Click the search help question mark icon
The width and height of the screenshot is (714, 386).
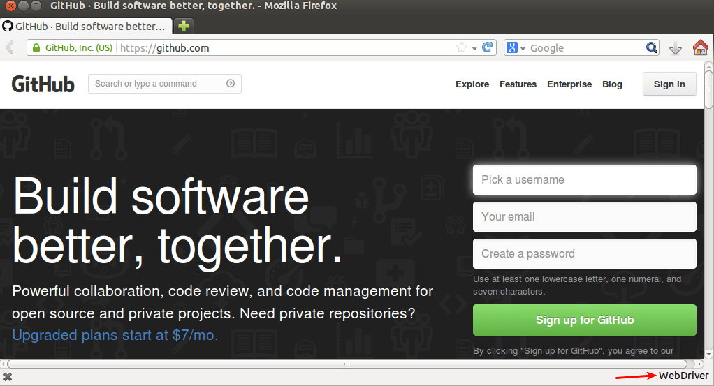tap(231, 83)
